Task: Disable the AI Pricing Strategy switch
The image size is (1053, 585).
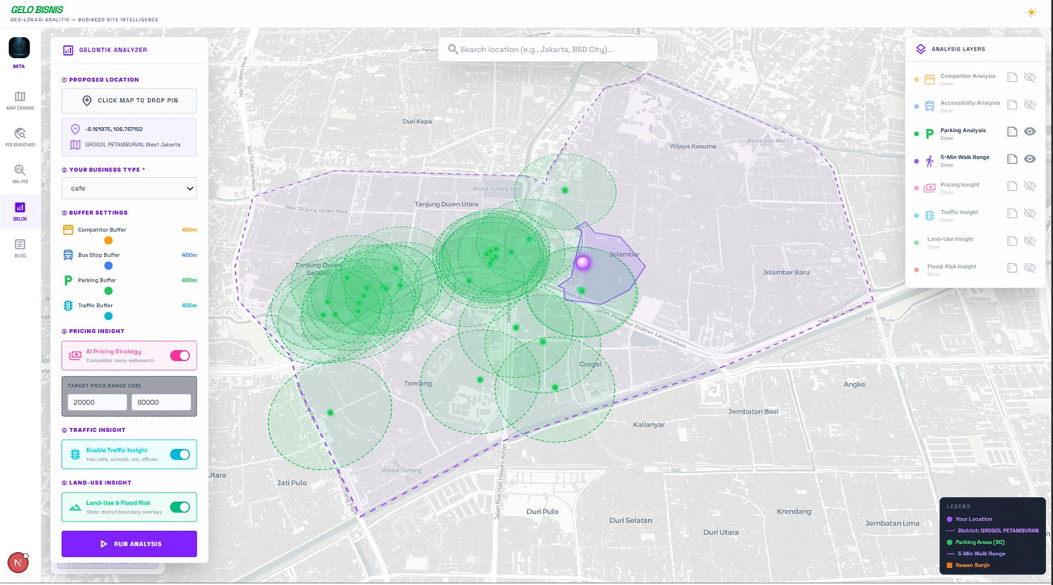Action: point(180,356)
